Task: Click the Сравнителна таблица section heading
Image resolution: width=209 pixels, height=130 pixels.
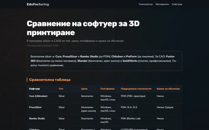Action: click(50, 80)
